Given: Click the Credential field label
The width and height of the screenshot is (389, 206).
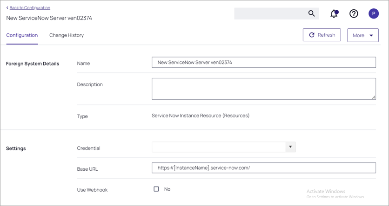Looking at the screenshot, I should pos(88,148).
